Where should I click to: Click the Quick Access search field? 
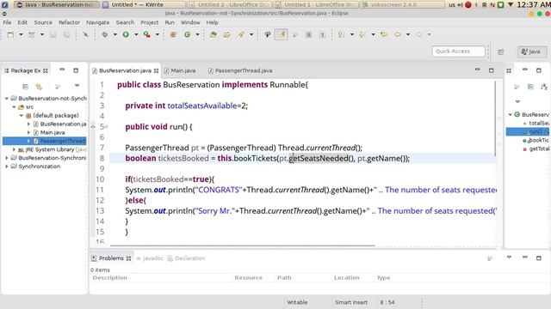459,51
